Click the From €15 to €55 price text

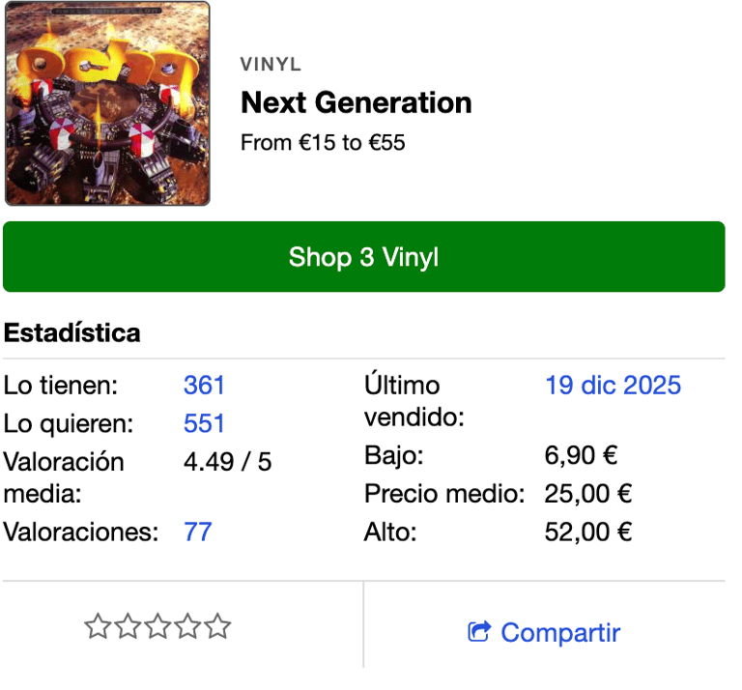pyautogui.click(x=323, y=143)
